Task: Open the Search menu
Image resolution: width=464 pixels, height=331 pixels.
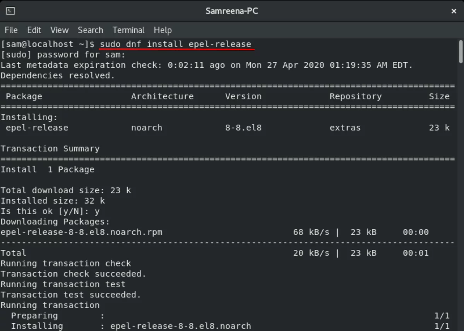Action: [91, 30]
